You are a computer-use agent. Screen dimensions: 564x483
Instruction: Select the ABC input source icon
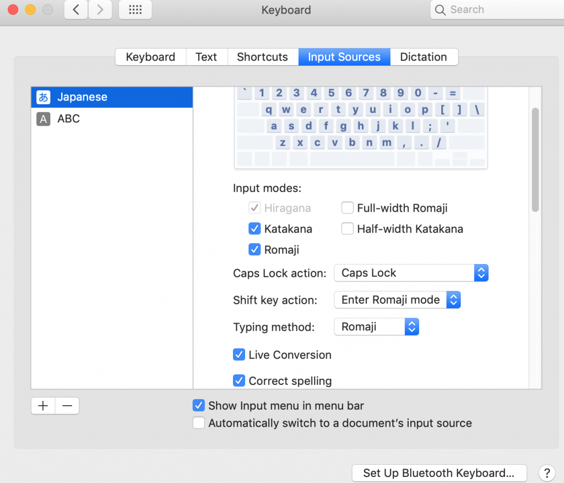coord(42,119)
